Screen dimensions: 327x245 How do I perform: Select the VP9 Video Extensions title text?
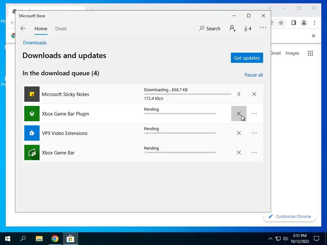[65, 133]
